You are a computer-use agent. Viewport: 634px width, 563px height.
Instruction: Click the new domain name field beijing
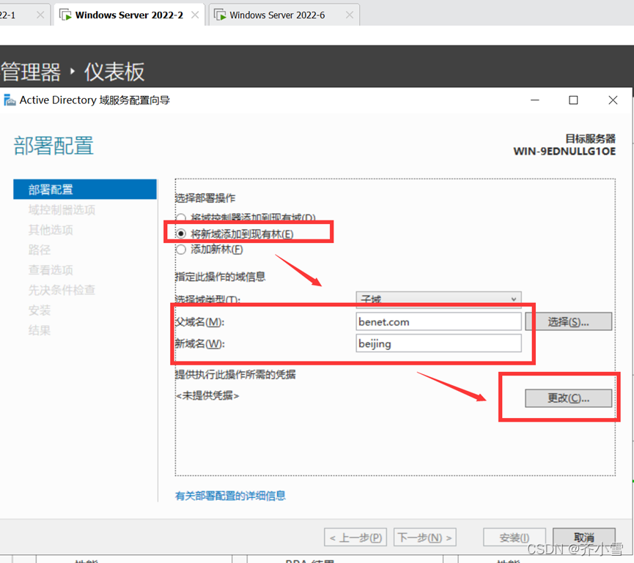438,343
